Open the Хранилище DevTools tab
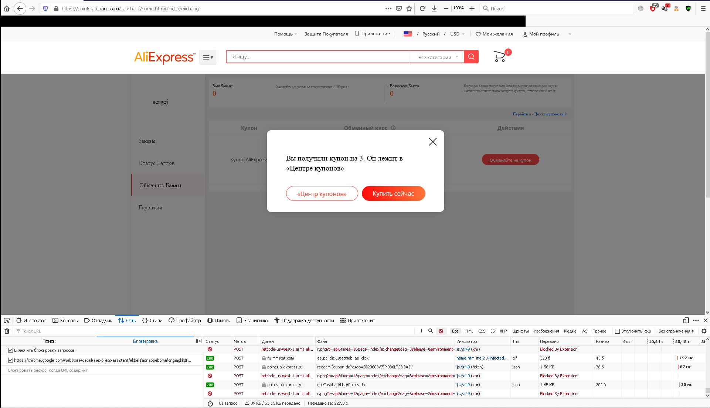Screen dimensions: 710x408 pyautogui.click(x=252, y=320)
